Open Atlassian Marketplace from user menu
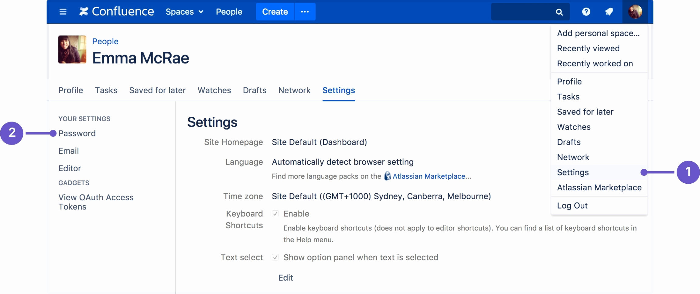The height and width of the screenshot is (294, 700). tap(599, 188)
